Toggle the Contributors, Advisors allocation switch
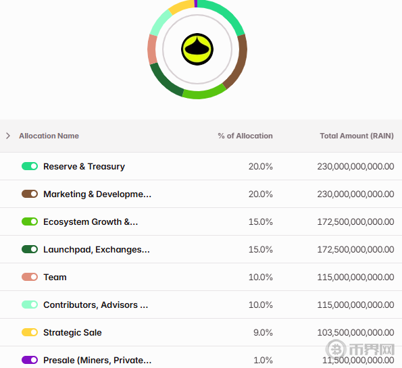 30,305
